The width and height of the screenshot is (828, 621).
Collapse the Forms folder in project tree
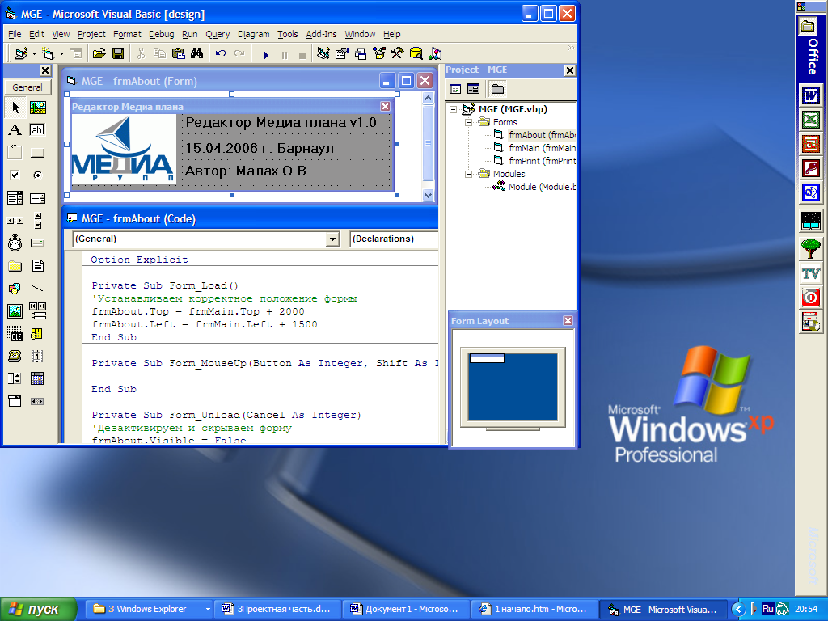(468, 122)
